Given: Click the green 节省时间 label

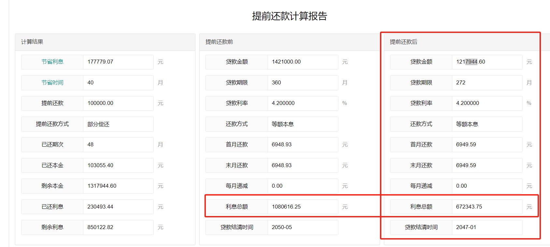Looking at the screenshot, I should (x=52, y=83).
